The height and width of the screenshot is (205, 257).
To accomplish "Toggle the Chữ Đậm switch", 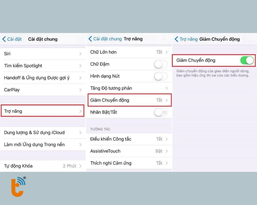I will (161, 64).
